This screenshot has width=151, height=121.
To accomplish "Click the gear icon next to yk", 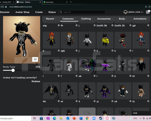I will click(x=130, y=101).
